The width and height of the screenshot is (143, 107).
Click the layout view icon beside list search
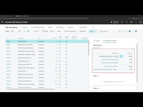(x=28, y=31)
